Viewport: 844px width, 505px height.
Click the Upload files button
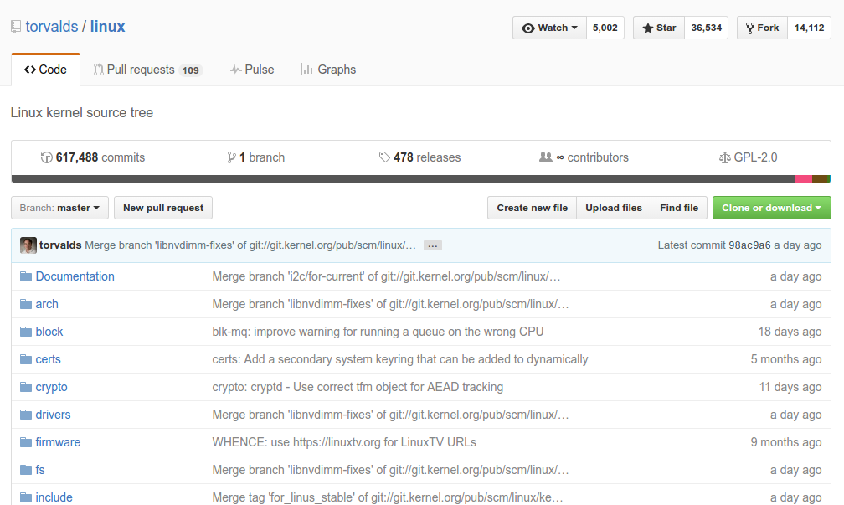[614, 208]
